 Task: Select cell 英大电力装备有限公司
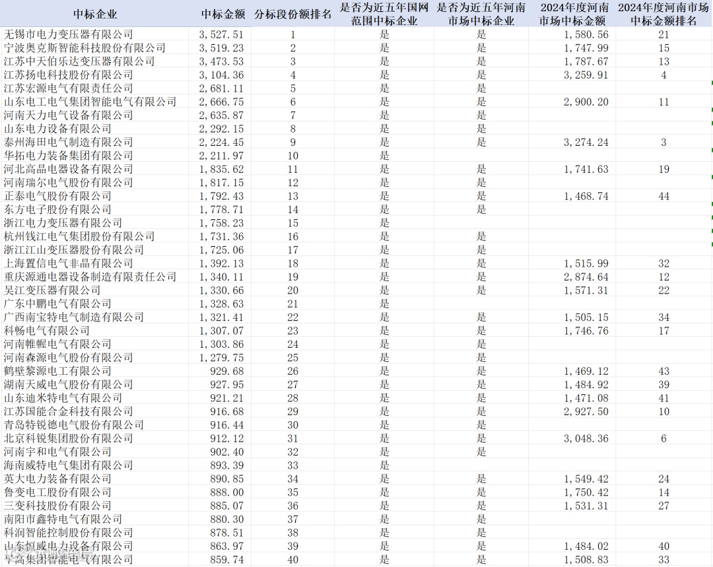coord(57,479)
